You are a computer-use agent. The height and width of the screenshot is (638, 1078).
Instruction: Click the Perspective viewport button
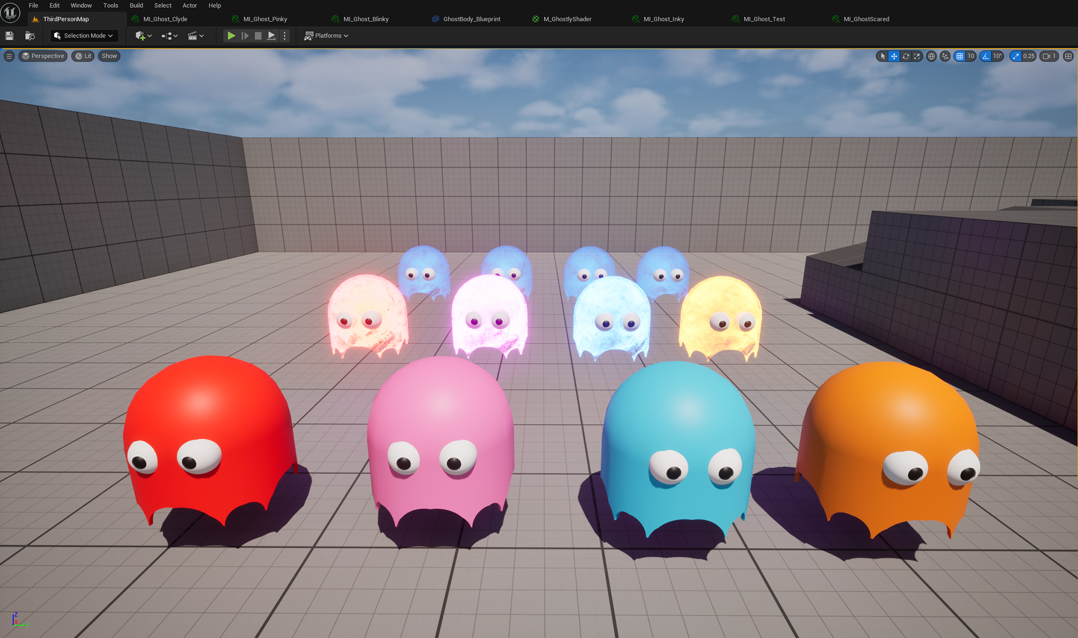[43, 56]
